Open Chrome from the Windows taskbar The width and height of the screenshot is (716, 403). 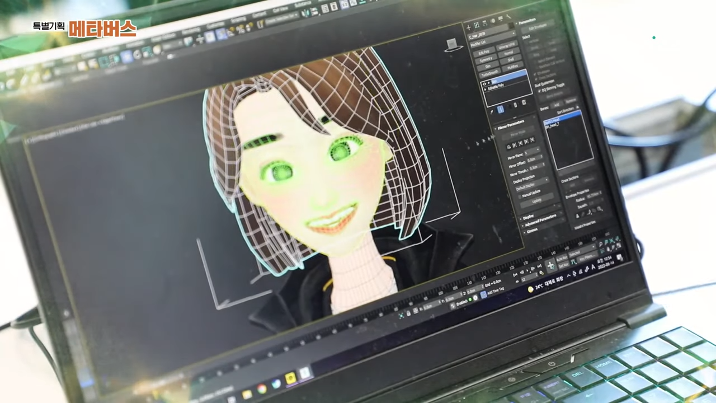(x=261, y=389)
